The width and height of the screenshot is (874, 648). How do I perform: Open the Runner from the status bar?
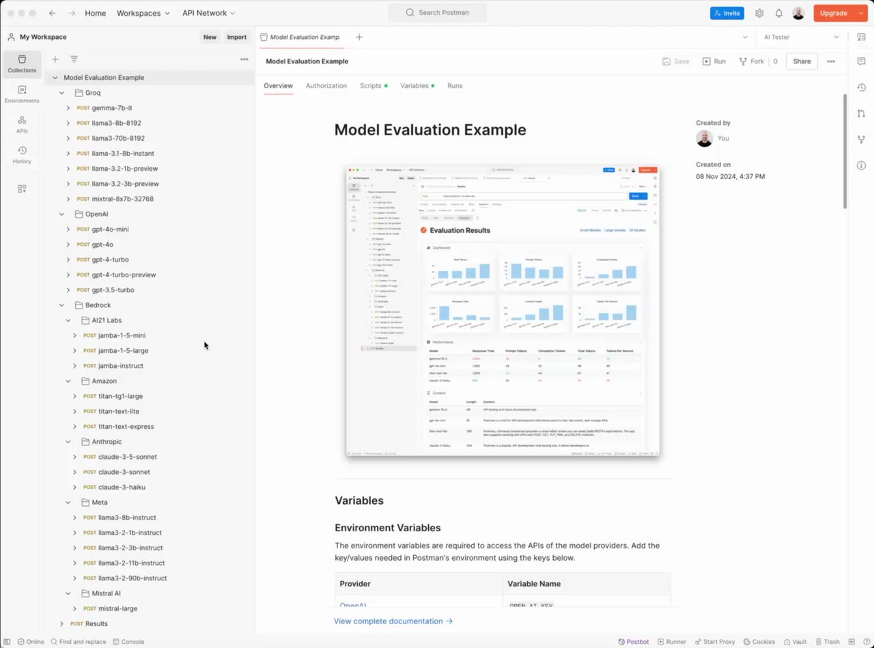[671, 642]
